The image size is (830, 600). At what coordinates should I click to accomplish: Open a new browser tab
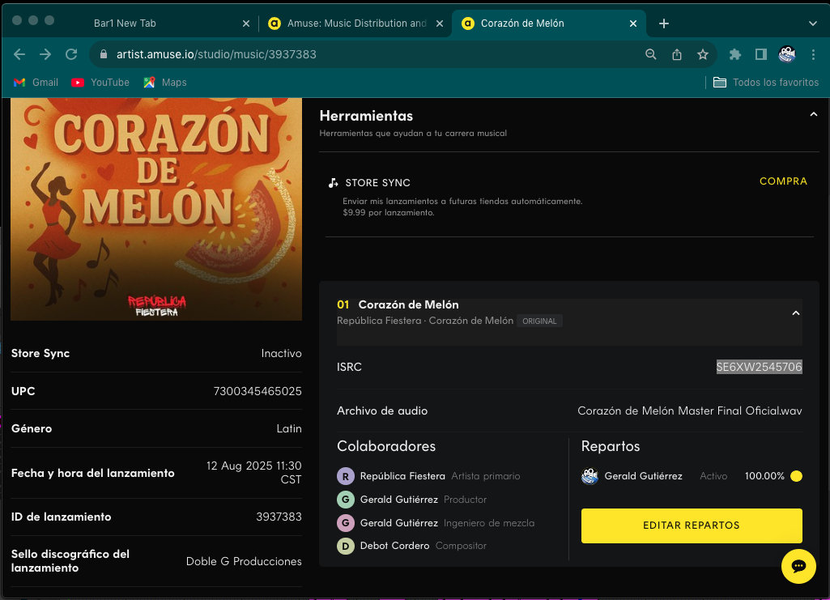(664, 23)
